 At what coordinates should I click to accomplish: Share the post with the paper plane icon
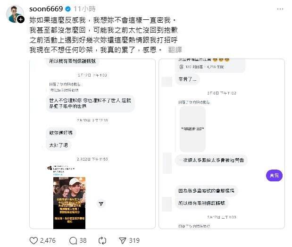[123, 240]
